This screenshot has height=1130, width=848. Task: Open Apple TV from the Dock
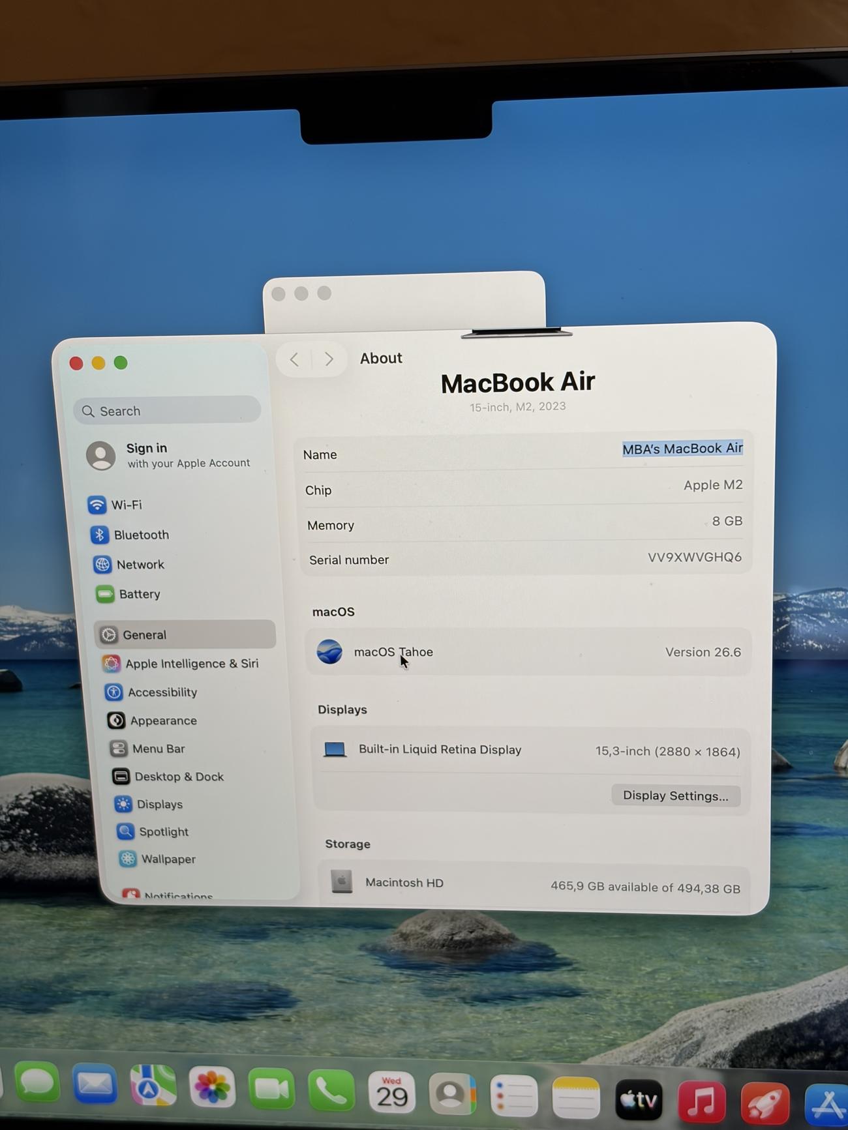click(x=639, y=1100)
